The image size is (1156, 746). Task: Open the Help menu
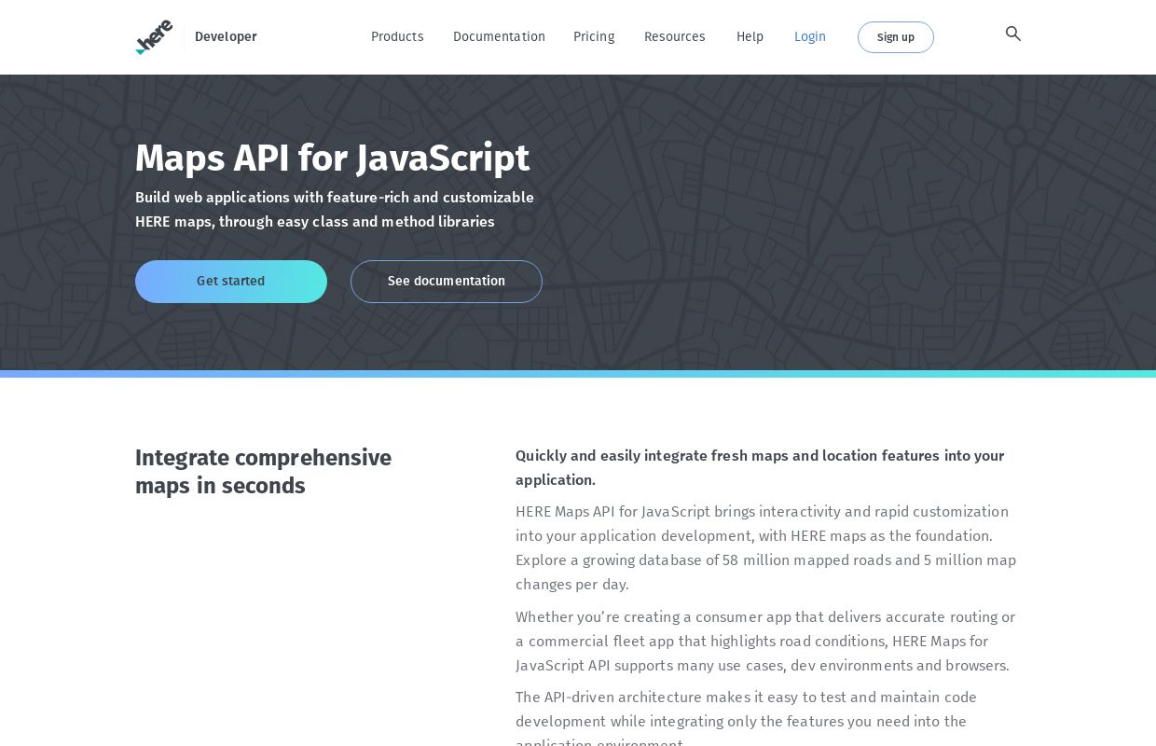click(750, 37)
